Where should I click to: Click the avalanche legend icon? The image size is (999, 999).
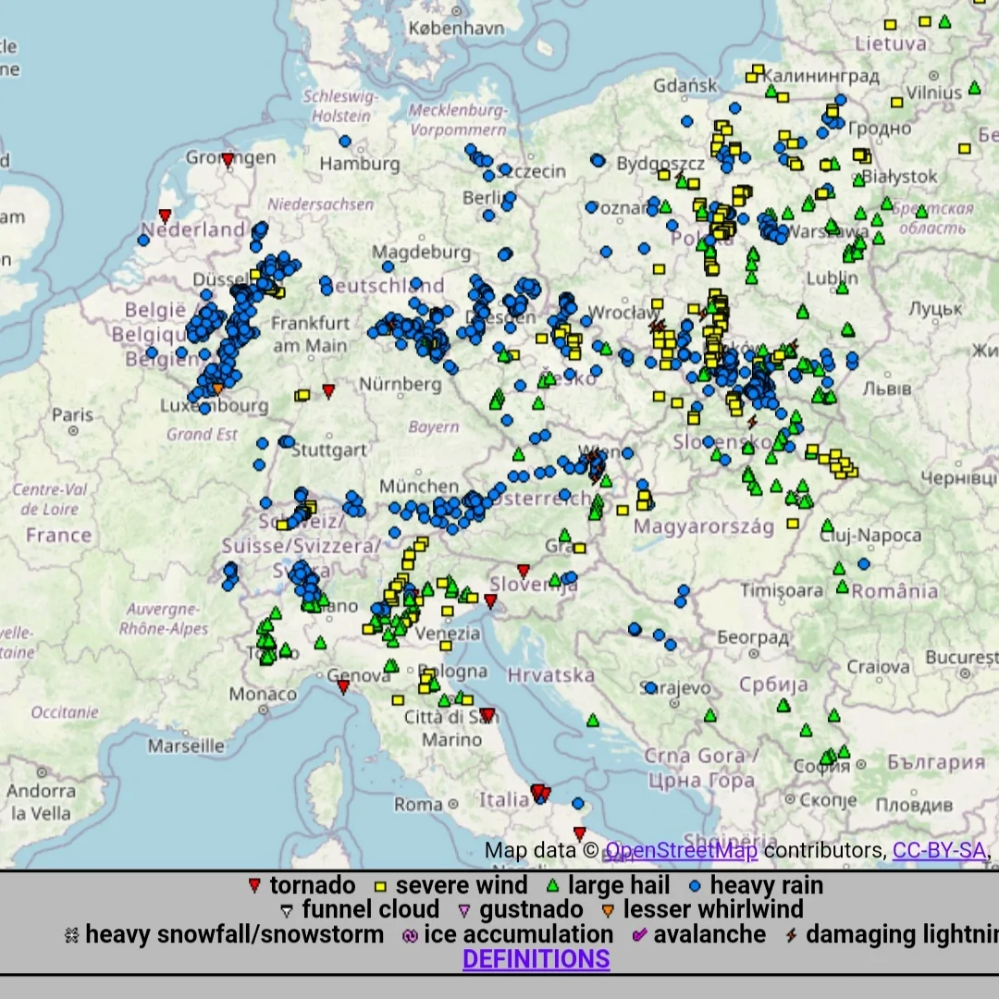click(x=639, y=936)
